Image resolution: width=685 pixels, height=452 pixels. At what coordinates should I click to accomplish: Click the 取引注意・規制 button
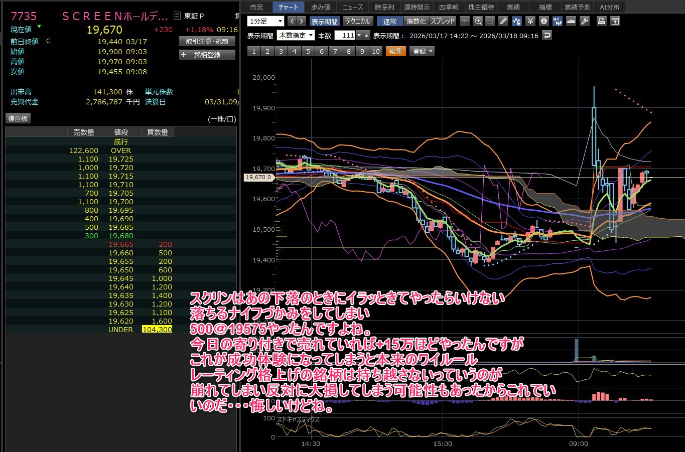point(207,41)
